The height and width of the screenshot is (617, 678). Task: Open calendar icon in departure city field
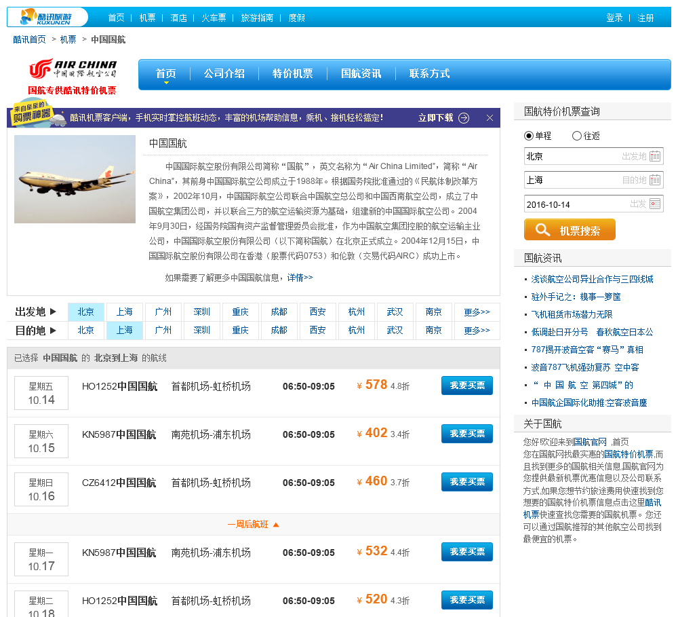point(655,156)
